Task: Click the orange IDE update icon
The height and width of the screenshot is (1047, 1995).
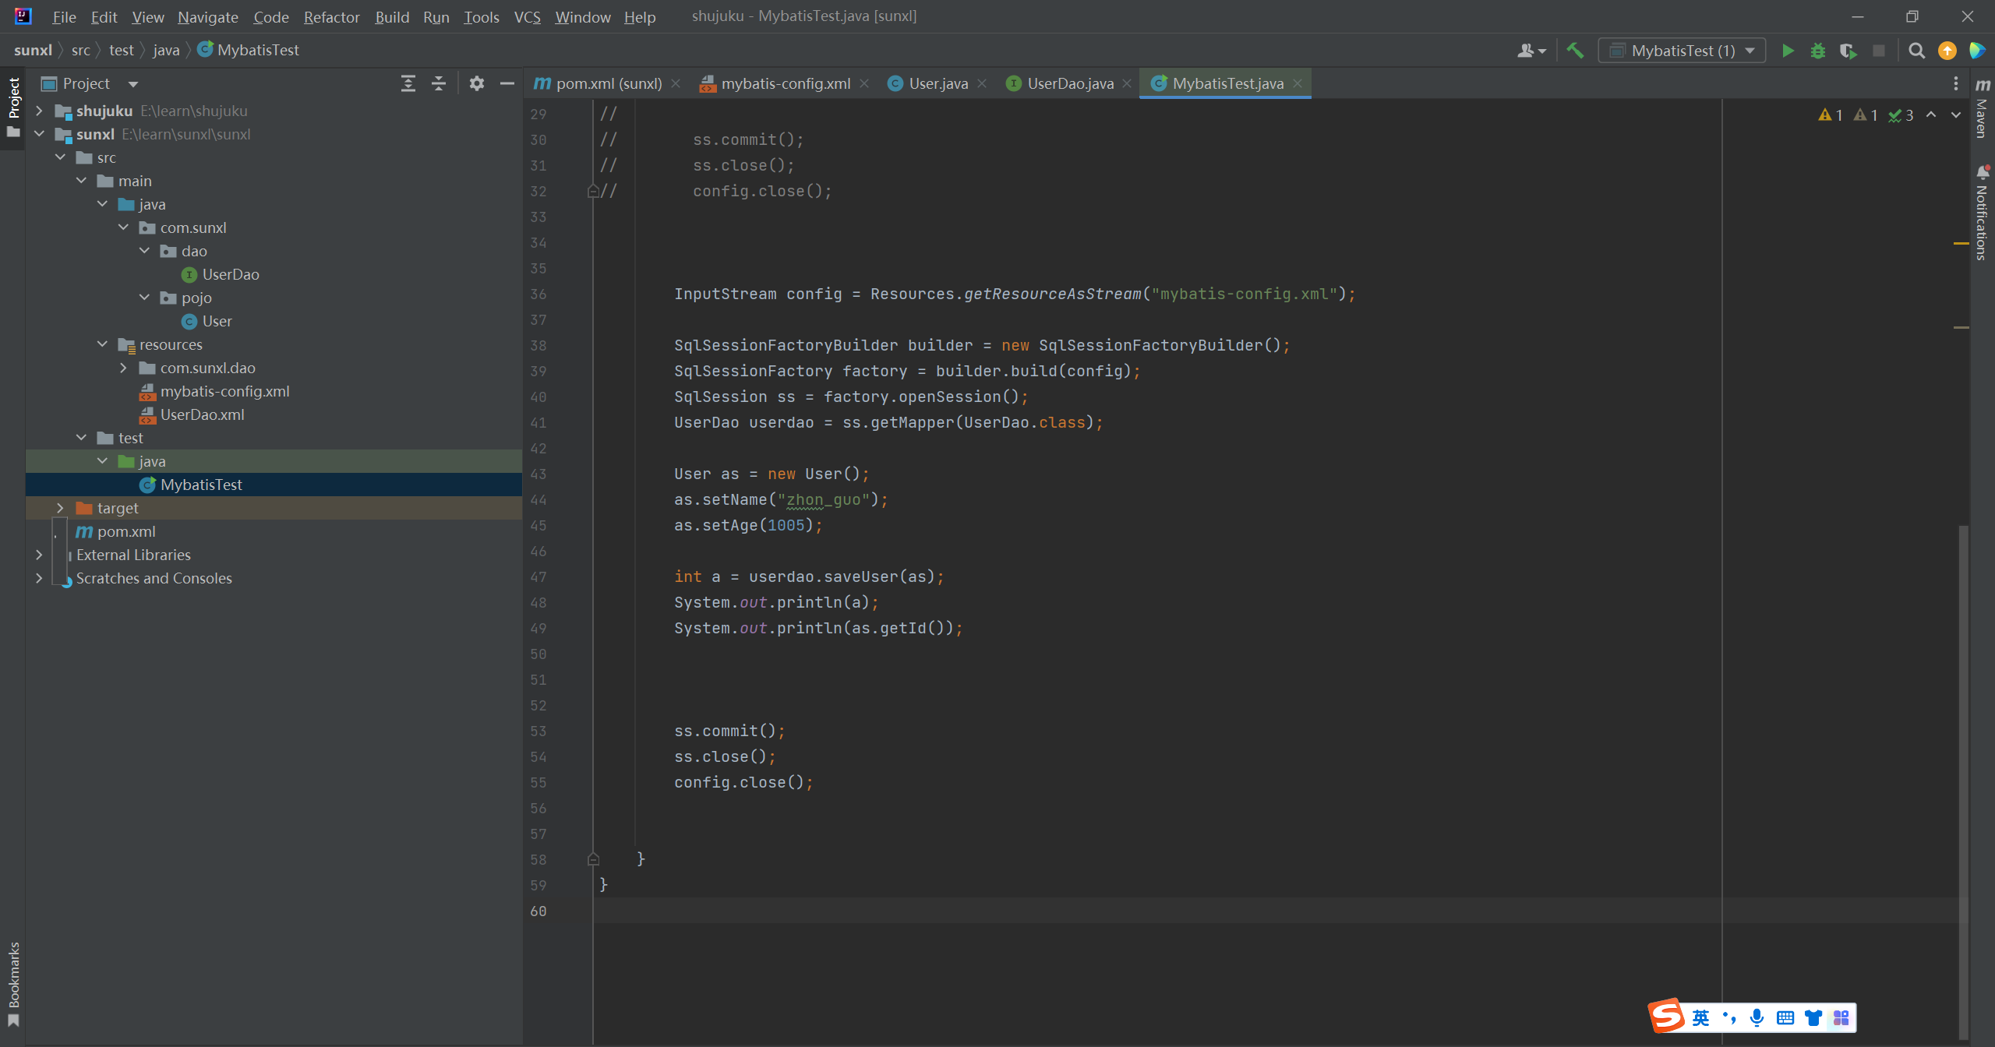Action: tap(1947, 51)
